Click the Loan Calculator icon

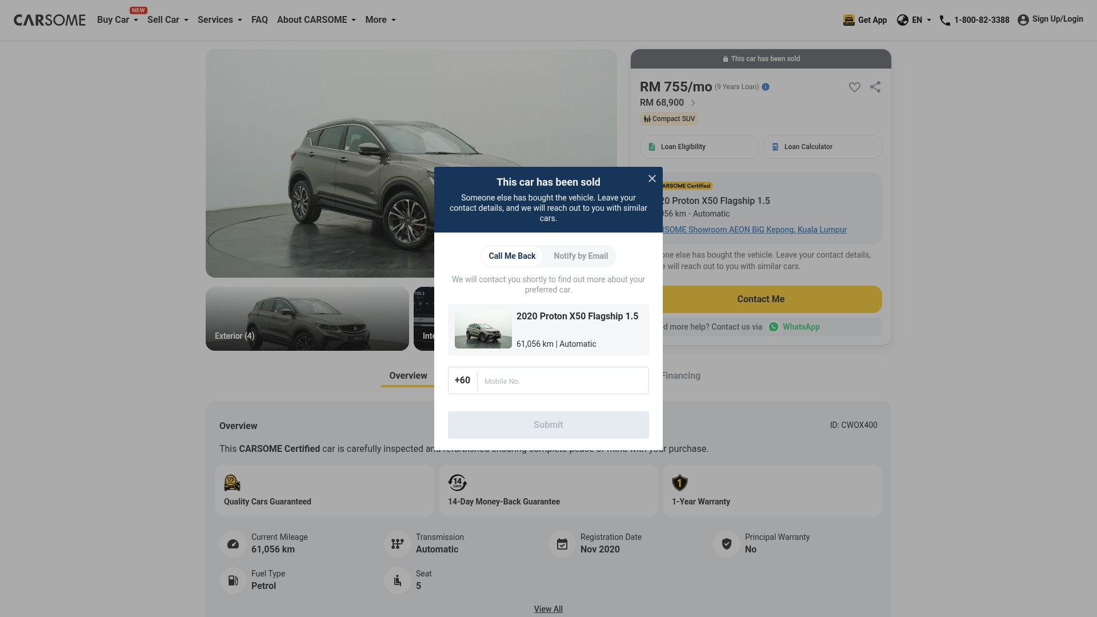point(775,147)
